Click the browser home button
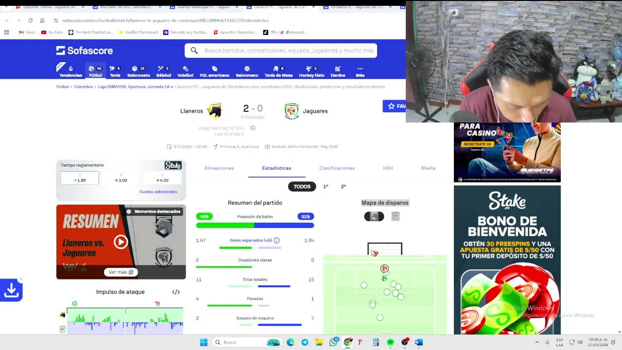 [x=42, y=20]
